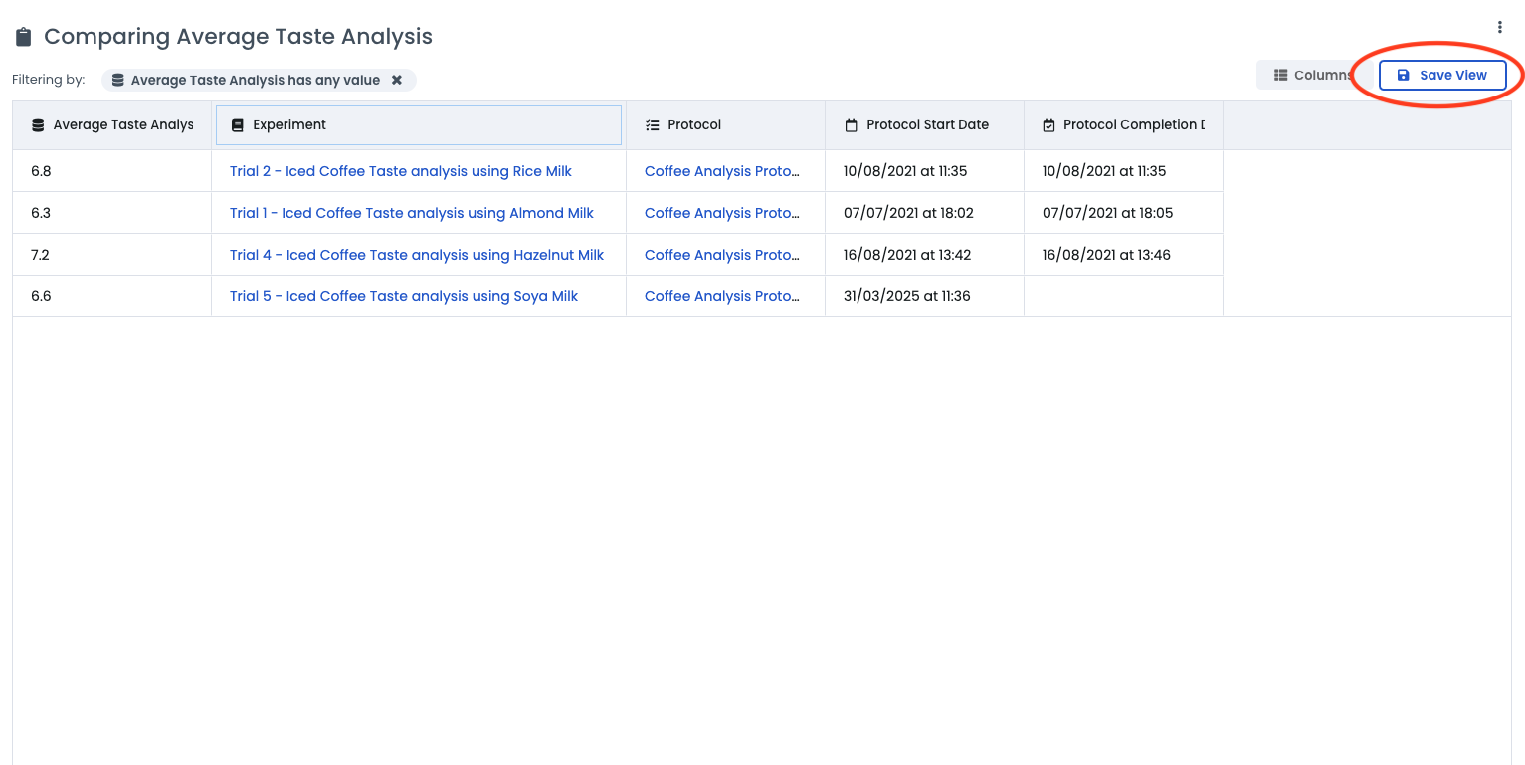1525x765 pixels.
Task: Open Coffee Analysis Protocol link for Trial 5
Action: [721, 296]
